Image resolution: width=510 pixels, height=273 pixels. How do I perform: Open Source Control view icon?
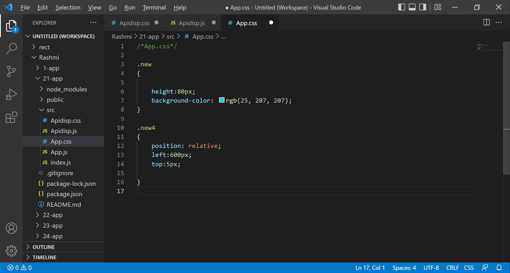11,72
